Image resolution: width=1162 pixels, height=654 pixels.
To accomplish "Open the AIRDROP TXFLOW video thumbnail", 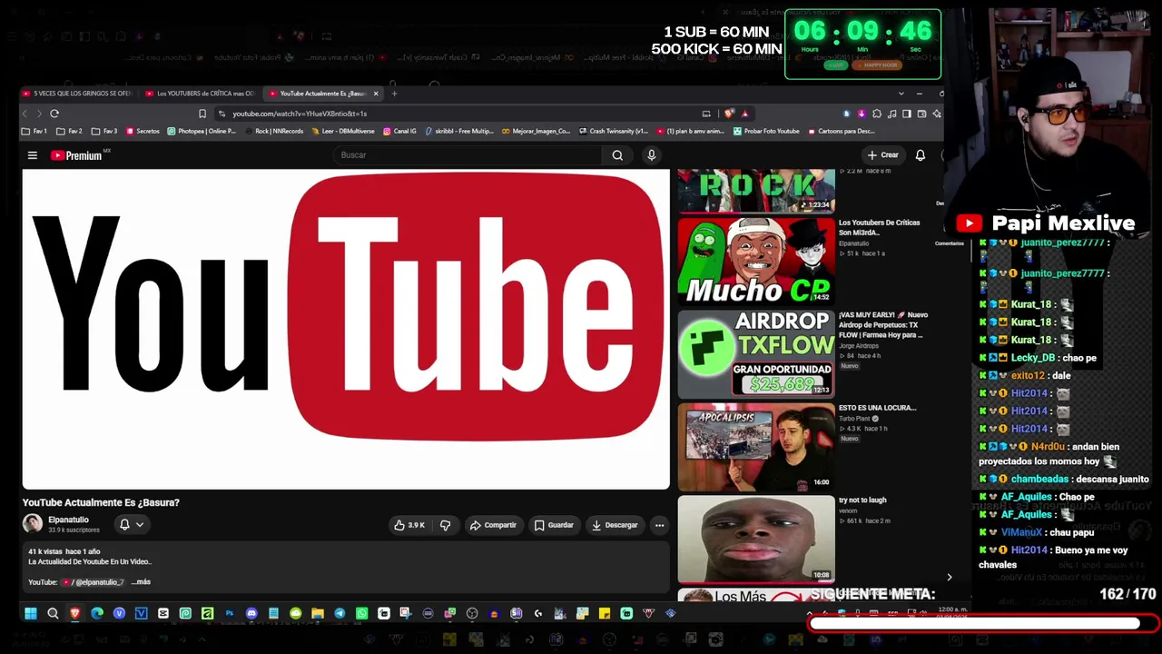I will 755,353.
